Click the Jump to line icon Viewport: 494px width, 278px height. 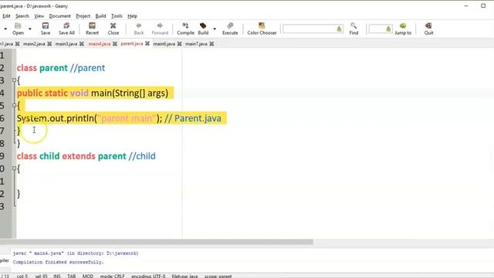click(403, 29)
